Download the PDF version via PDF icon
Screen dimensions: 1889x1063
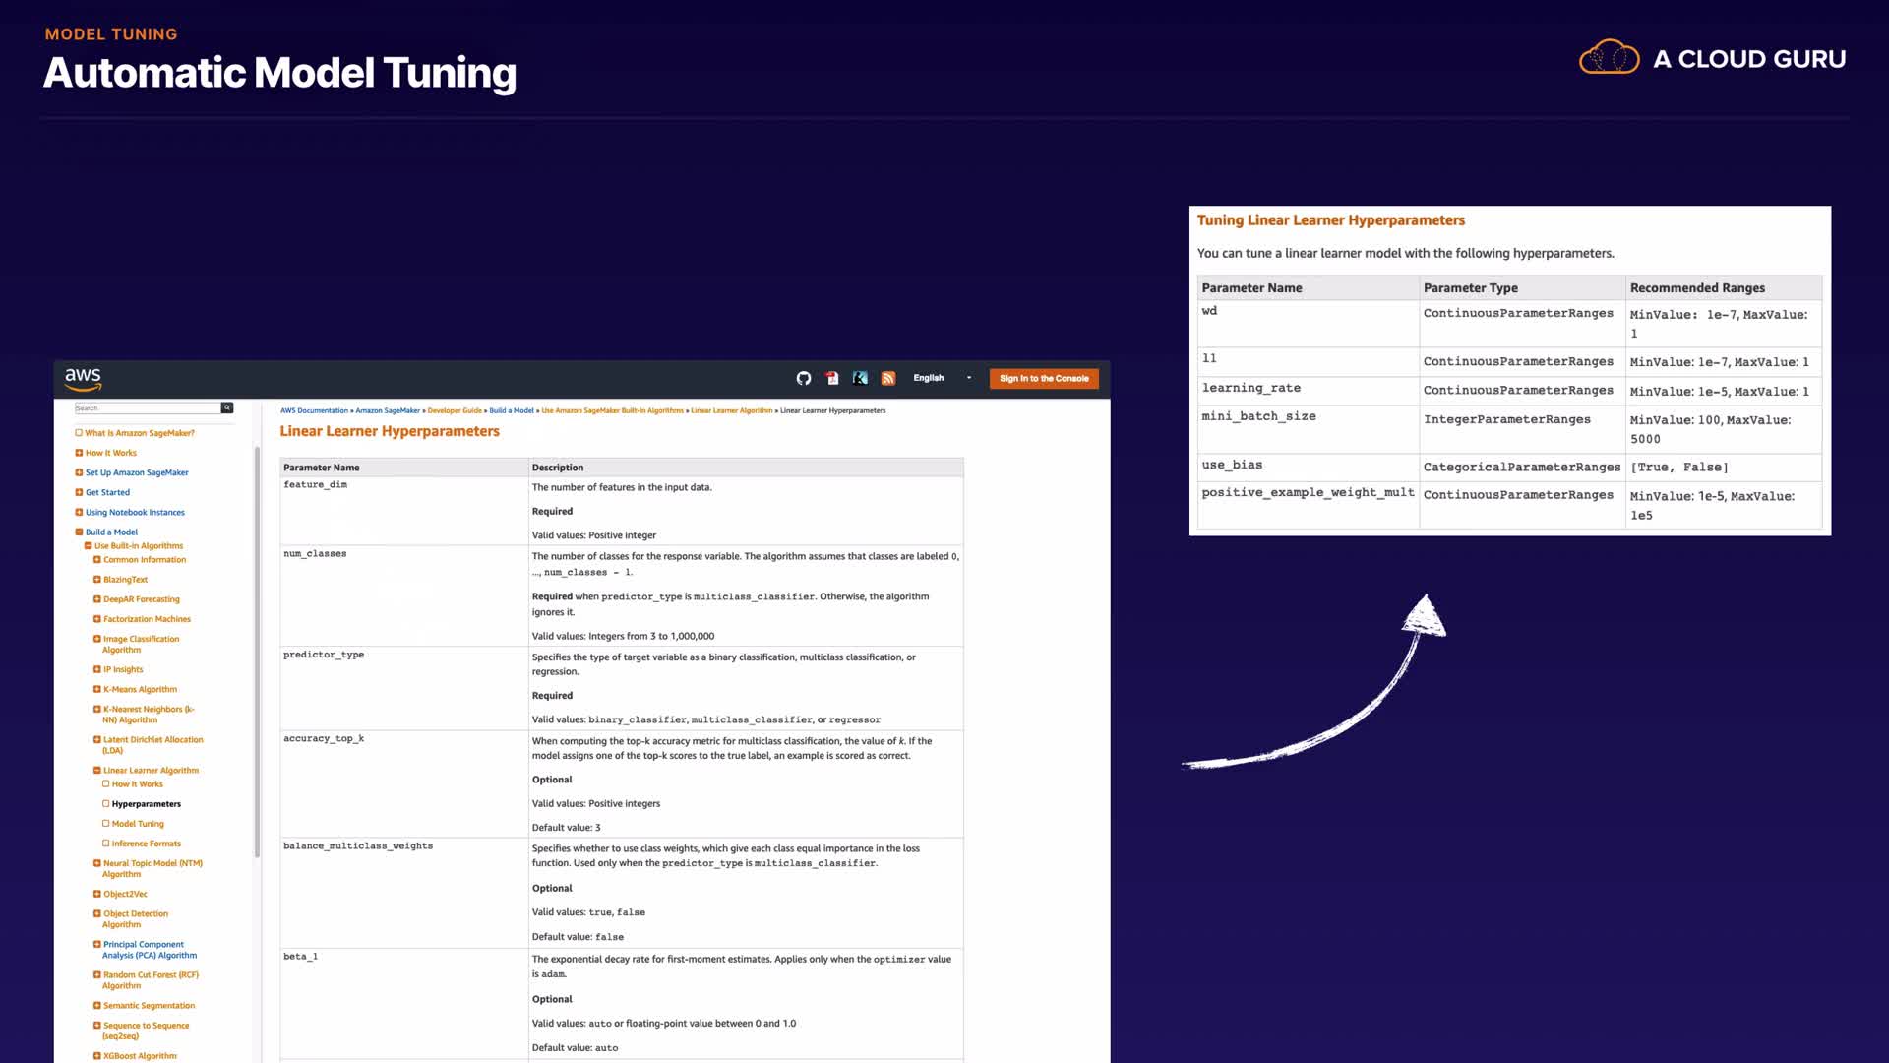pyautogui.click(x=832, y=378)
